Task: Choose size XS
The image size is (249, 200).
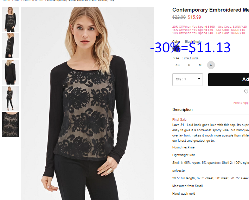Action: coord(177,65)
